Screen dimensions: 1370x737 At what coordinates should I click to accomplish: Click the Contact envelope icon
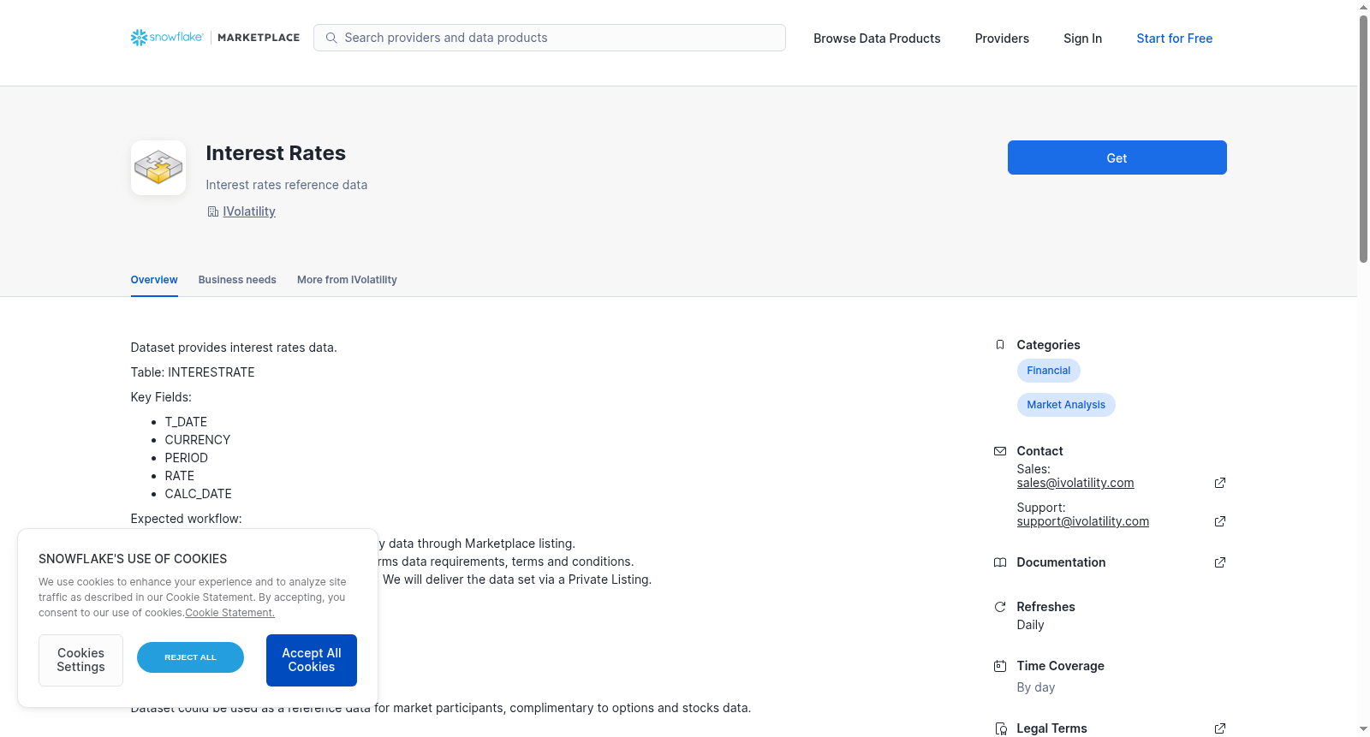1000,451
